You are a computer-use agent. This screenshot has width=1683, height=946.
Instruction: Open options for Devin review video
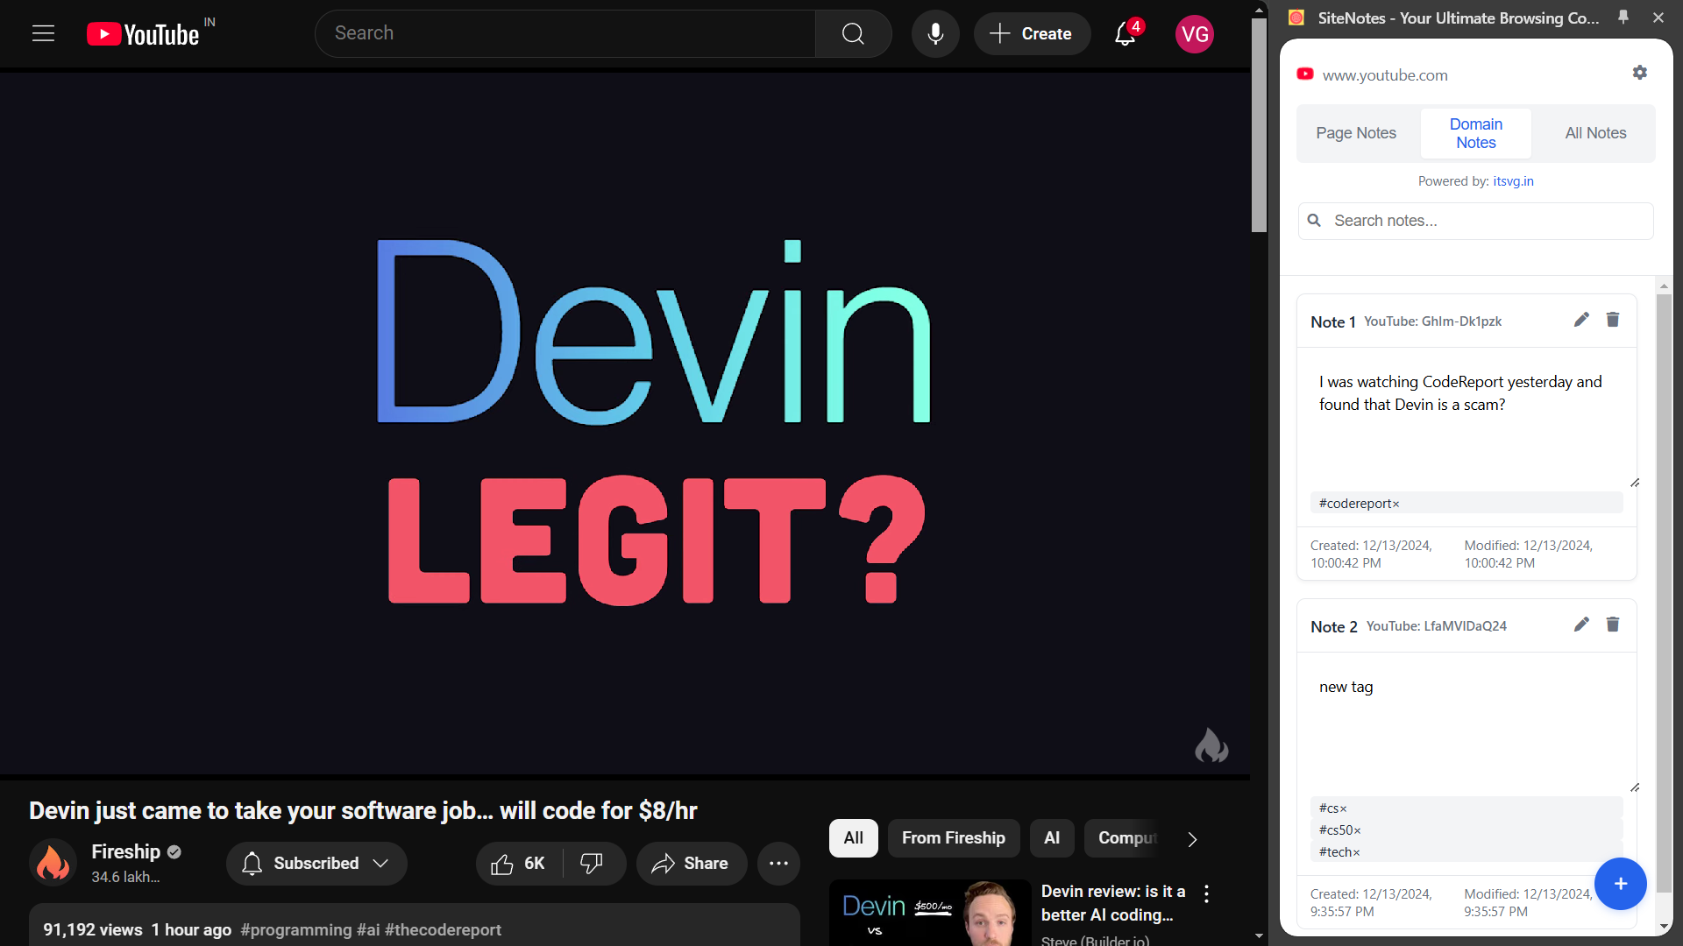pos(1206,893)
